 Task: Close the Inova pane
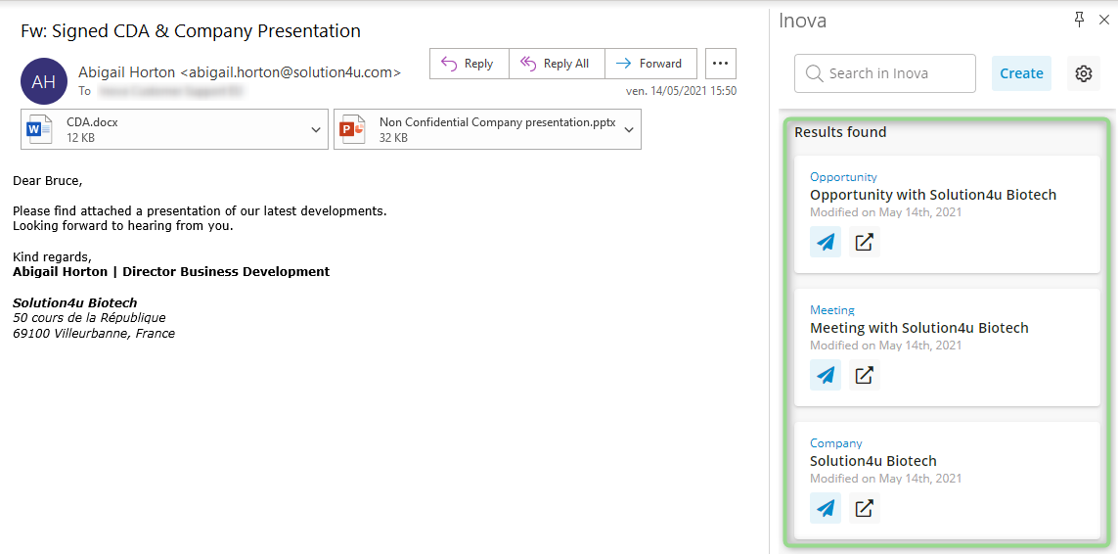point(1103,21)
